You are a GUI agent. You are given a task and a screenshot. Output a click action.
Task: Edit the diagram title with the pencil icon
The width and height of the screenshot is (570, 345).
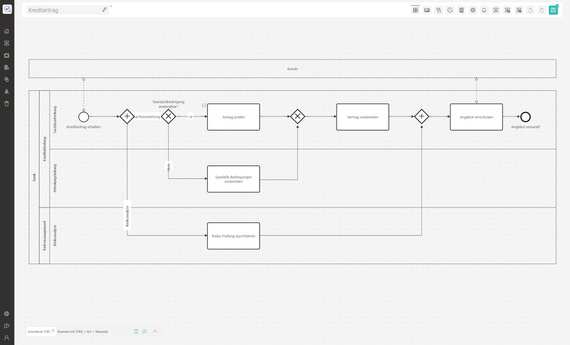click(104, 9)
